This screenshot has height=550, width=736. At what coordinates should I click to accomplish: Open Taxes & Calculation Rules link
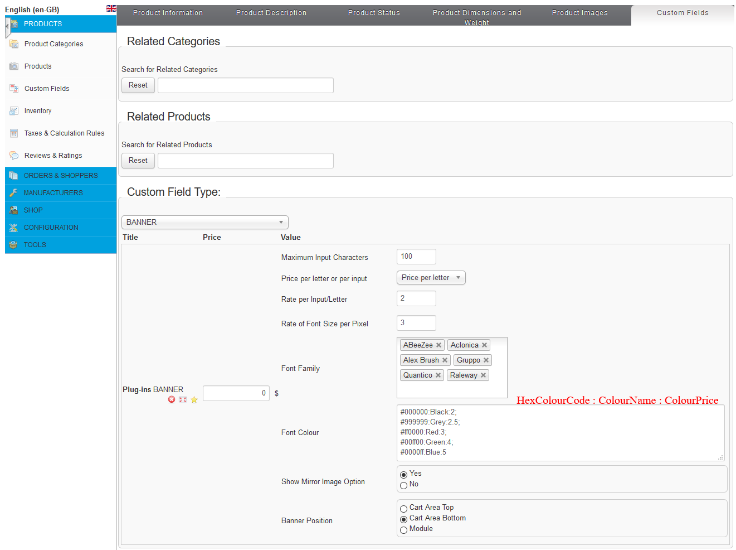coord(64,133)
